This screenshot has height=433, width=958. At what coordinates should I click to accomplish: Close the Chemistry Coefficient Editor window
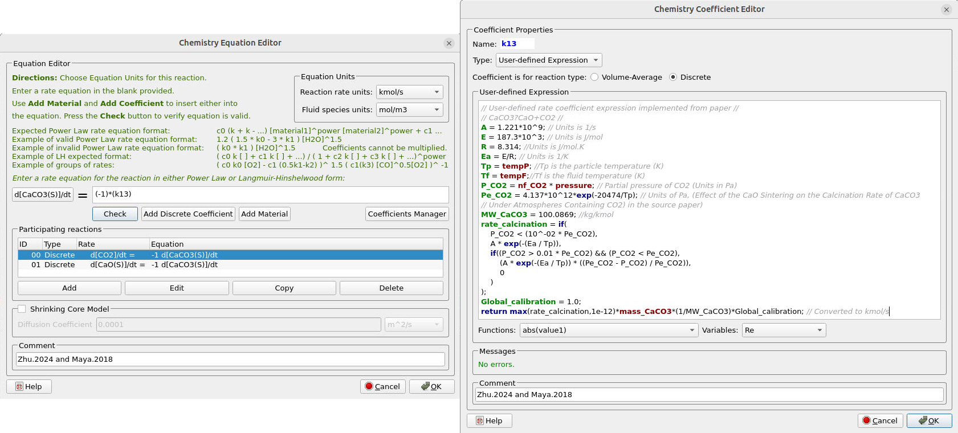click(947, 10)
